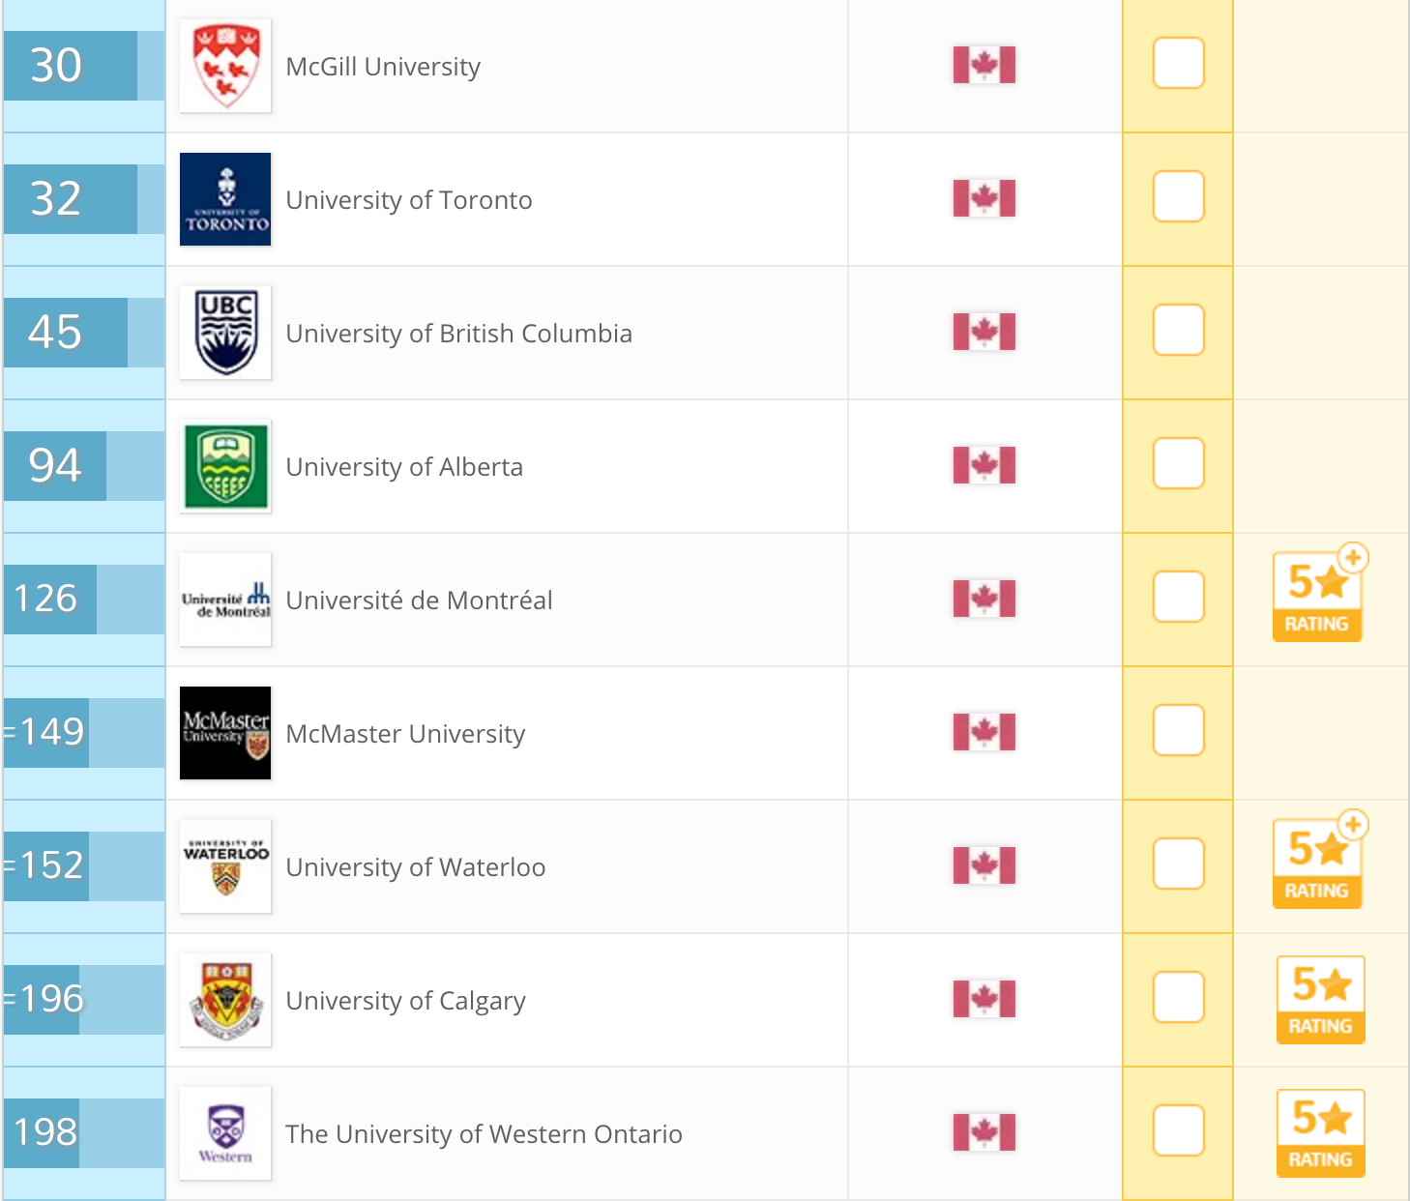Select the checkbox for Western Ontario row

coord(1178,1131)
